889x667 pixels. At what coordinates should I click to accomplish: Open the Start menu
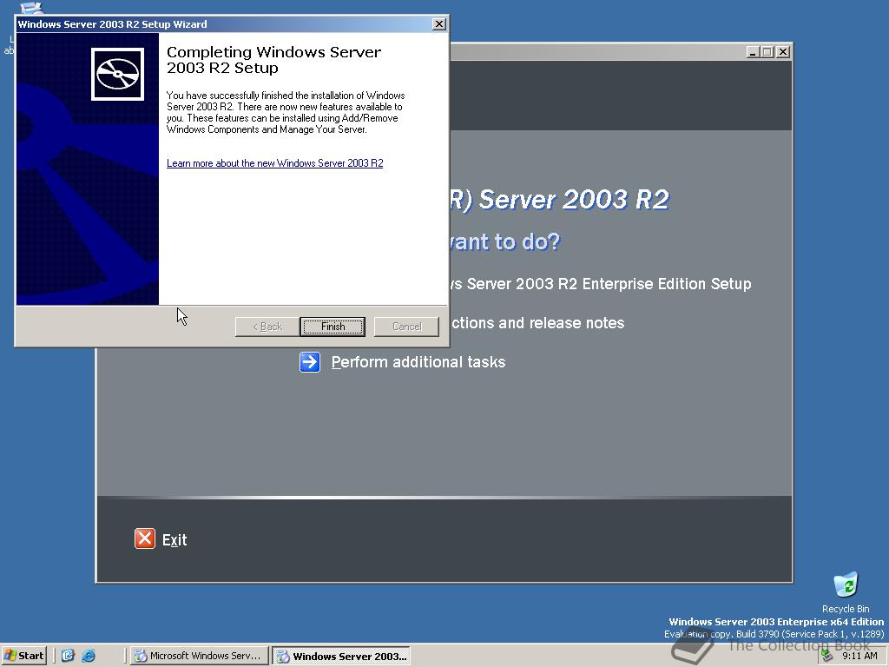[x=23, y=656]
